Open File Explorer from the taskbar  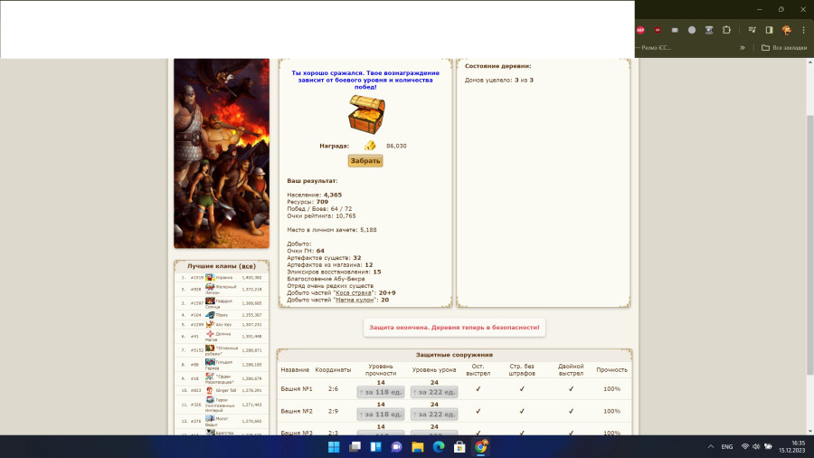coord(417,446)
